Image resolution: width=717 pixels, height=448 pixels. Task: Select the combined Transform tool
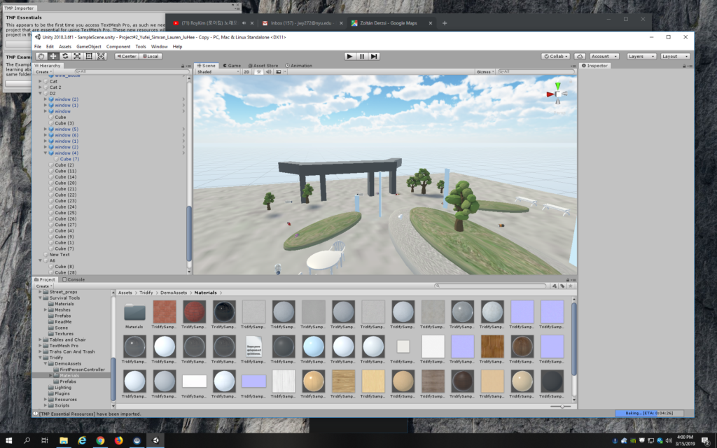pyautogui.click(x=101, y=56)
